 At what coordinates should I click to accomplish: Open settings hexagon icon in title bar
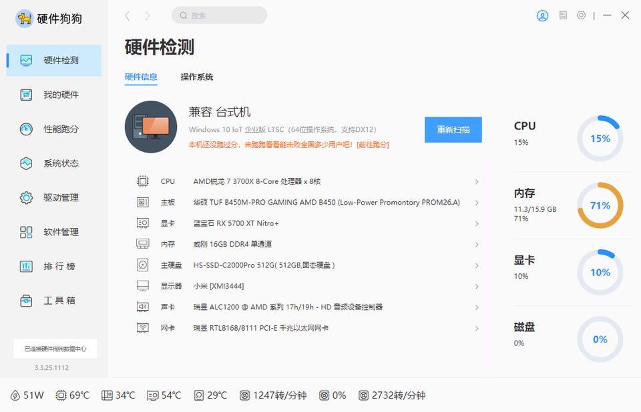click(x=581, y=15)
